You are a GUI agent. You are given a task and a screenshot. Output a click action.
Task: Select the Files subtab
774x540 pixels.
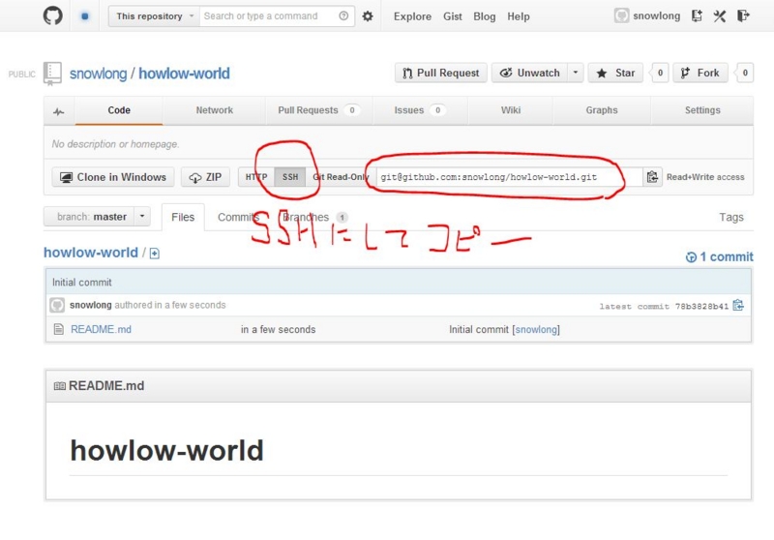[183, 217]
